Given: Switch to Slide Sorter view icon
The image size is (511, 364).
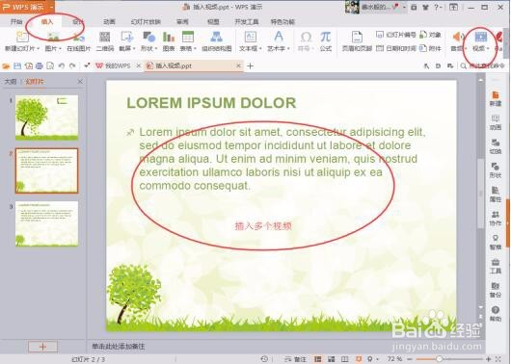Looking at the screenshot, I should tap(332, 359).
